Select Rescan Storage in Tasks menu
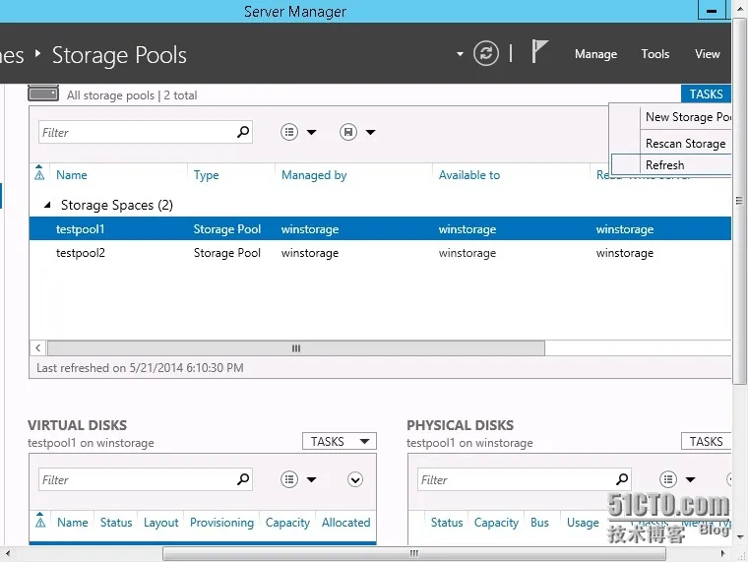This screenshot has width=748, height=562. pyautogui.click(x=685, y=144)
